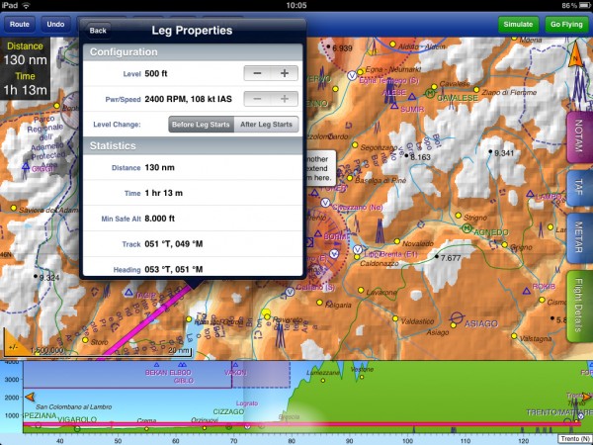Tap the Valstagna town dot
Viewport: 593px width, 445px height.
tap(514, 336)
